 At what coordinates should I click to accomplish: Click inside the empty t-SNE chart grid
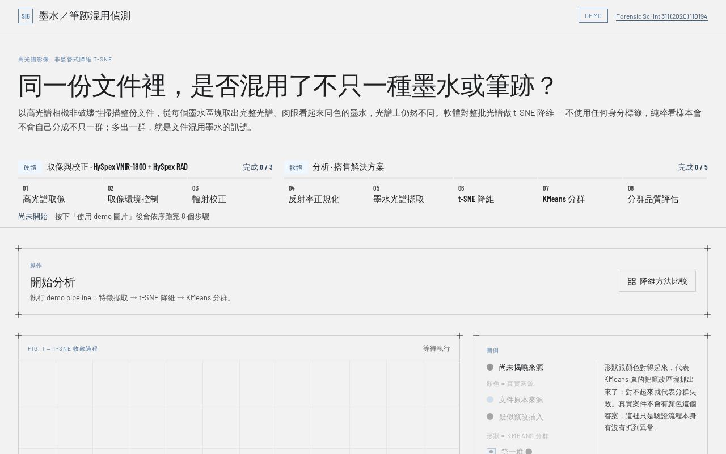coord(239,406)
